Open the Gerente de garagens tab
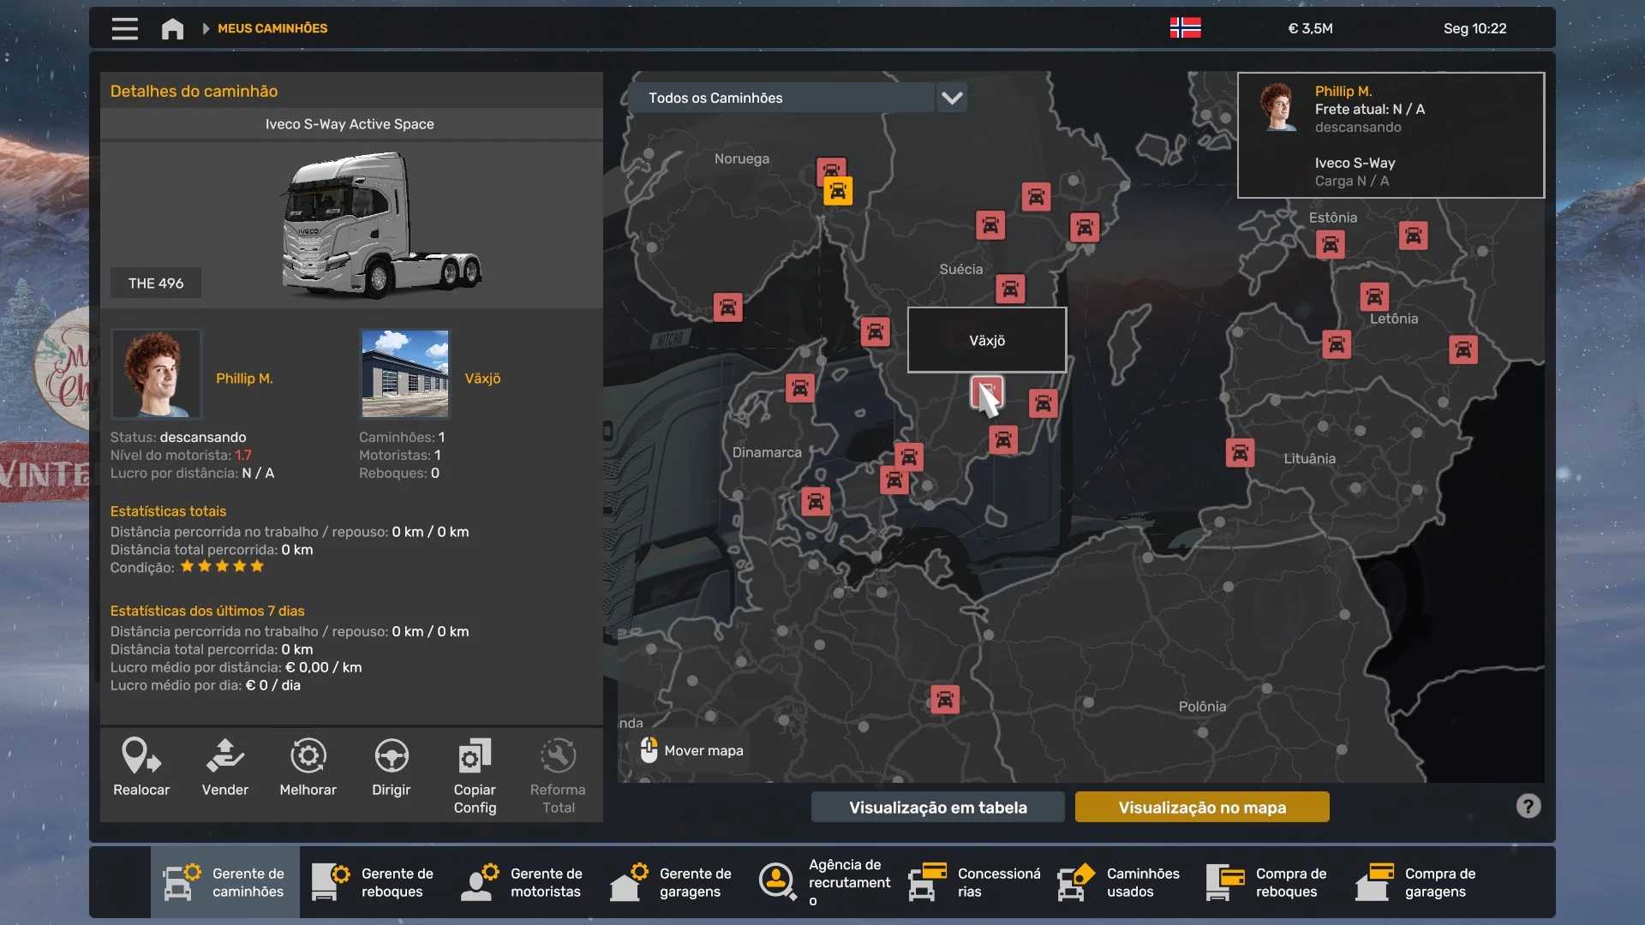 [x=672, y=882]
